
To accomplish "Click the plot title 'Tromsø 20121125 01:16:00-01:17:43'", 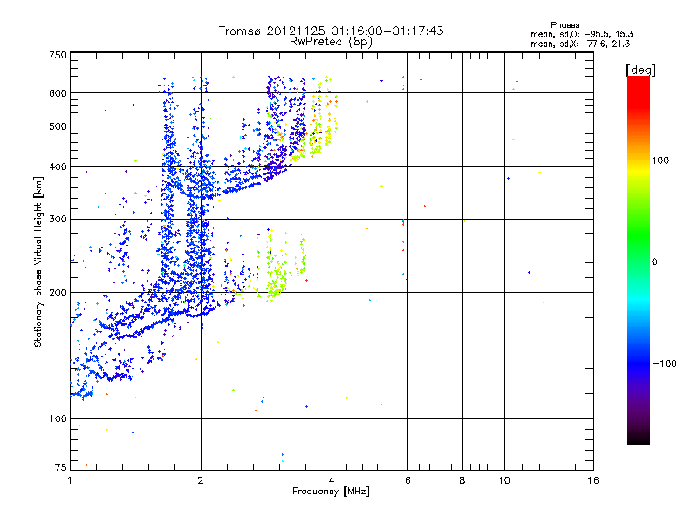I will coord(331,31).
